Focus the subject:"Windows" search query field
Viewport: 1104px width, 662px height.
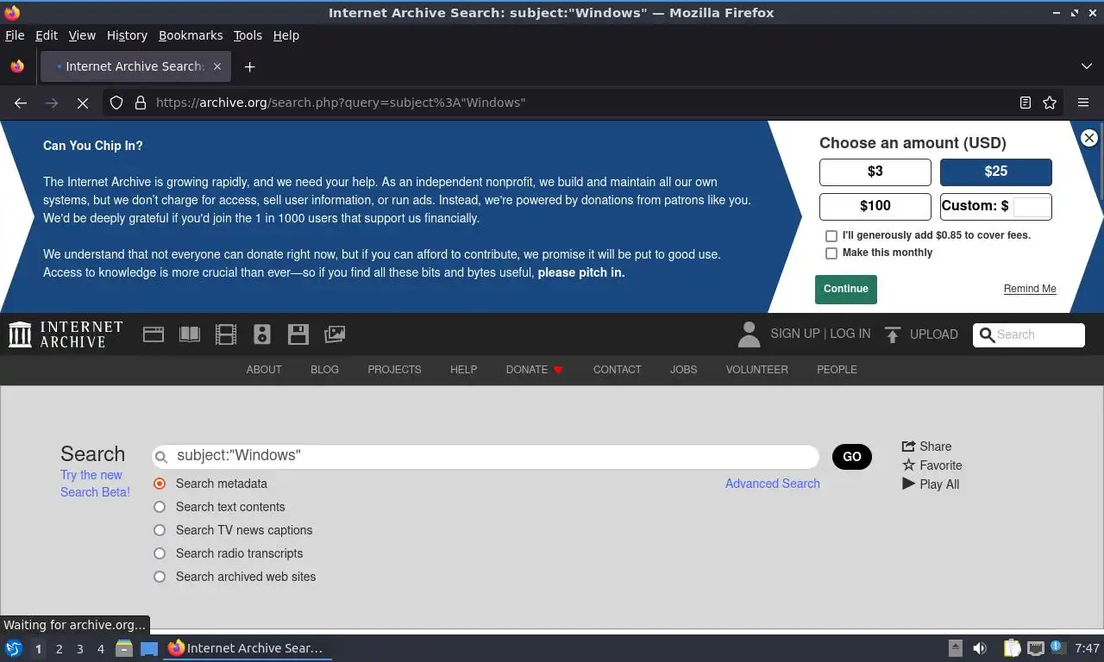[486, 456]
